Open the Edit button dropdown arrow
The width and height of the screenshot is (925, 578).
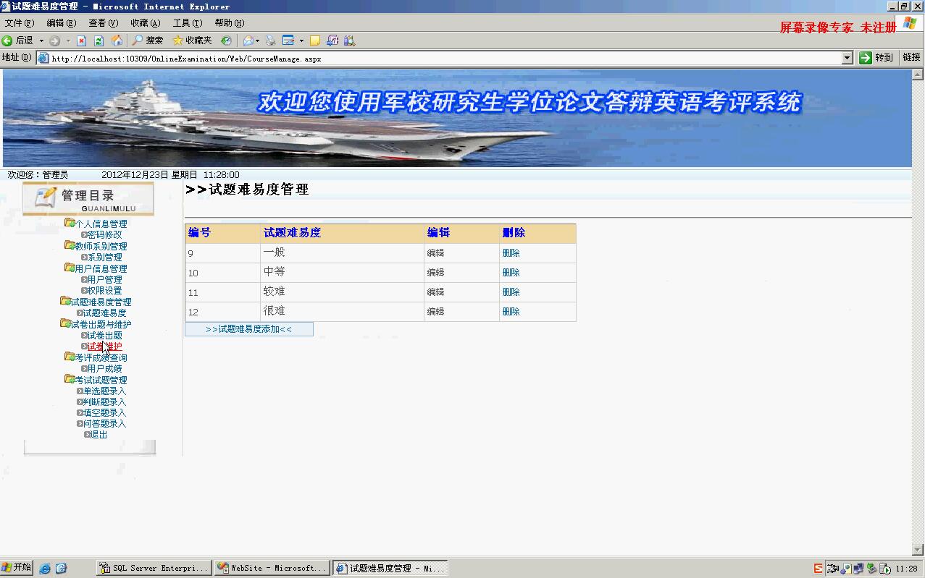[x=301, y=41]
